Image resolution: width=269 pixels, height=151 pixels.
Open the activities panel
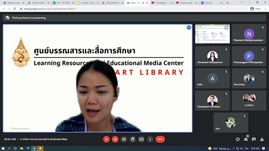click(x=262, y=139)
